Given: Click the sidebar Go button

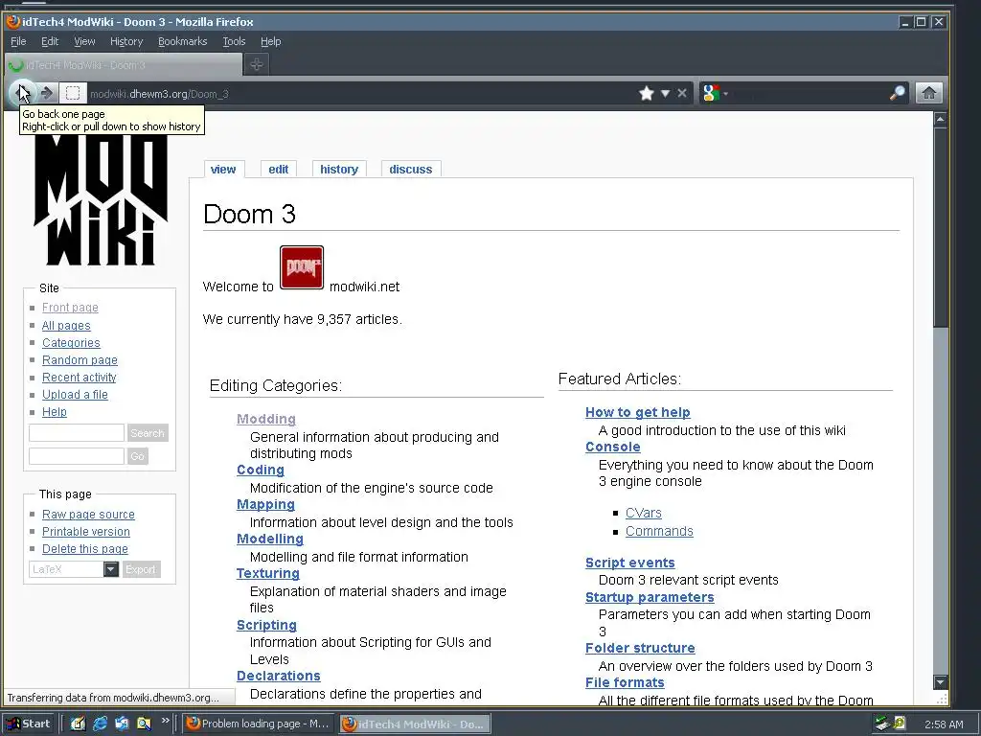Looking at the screenshot, I should 138,456.
